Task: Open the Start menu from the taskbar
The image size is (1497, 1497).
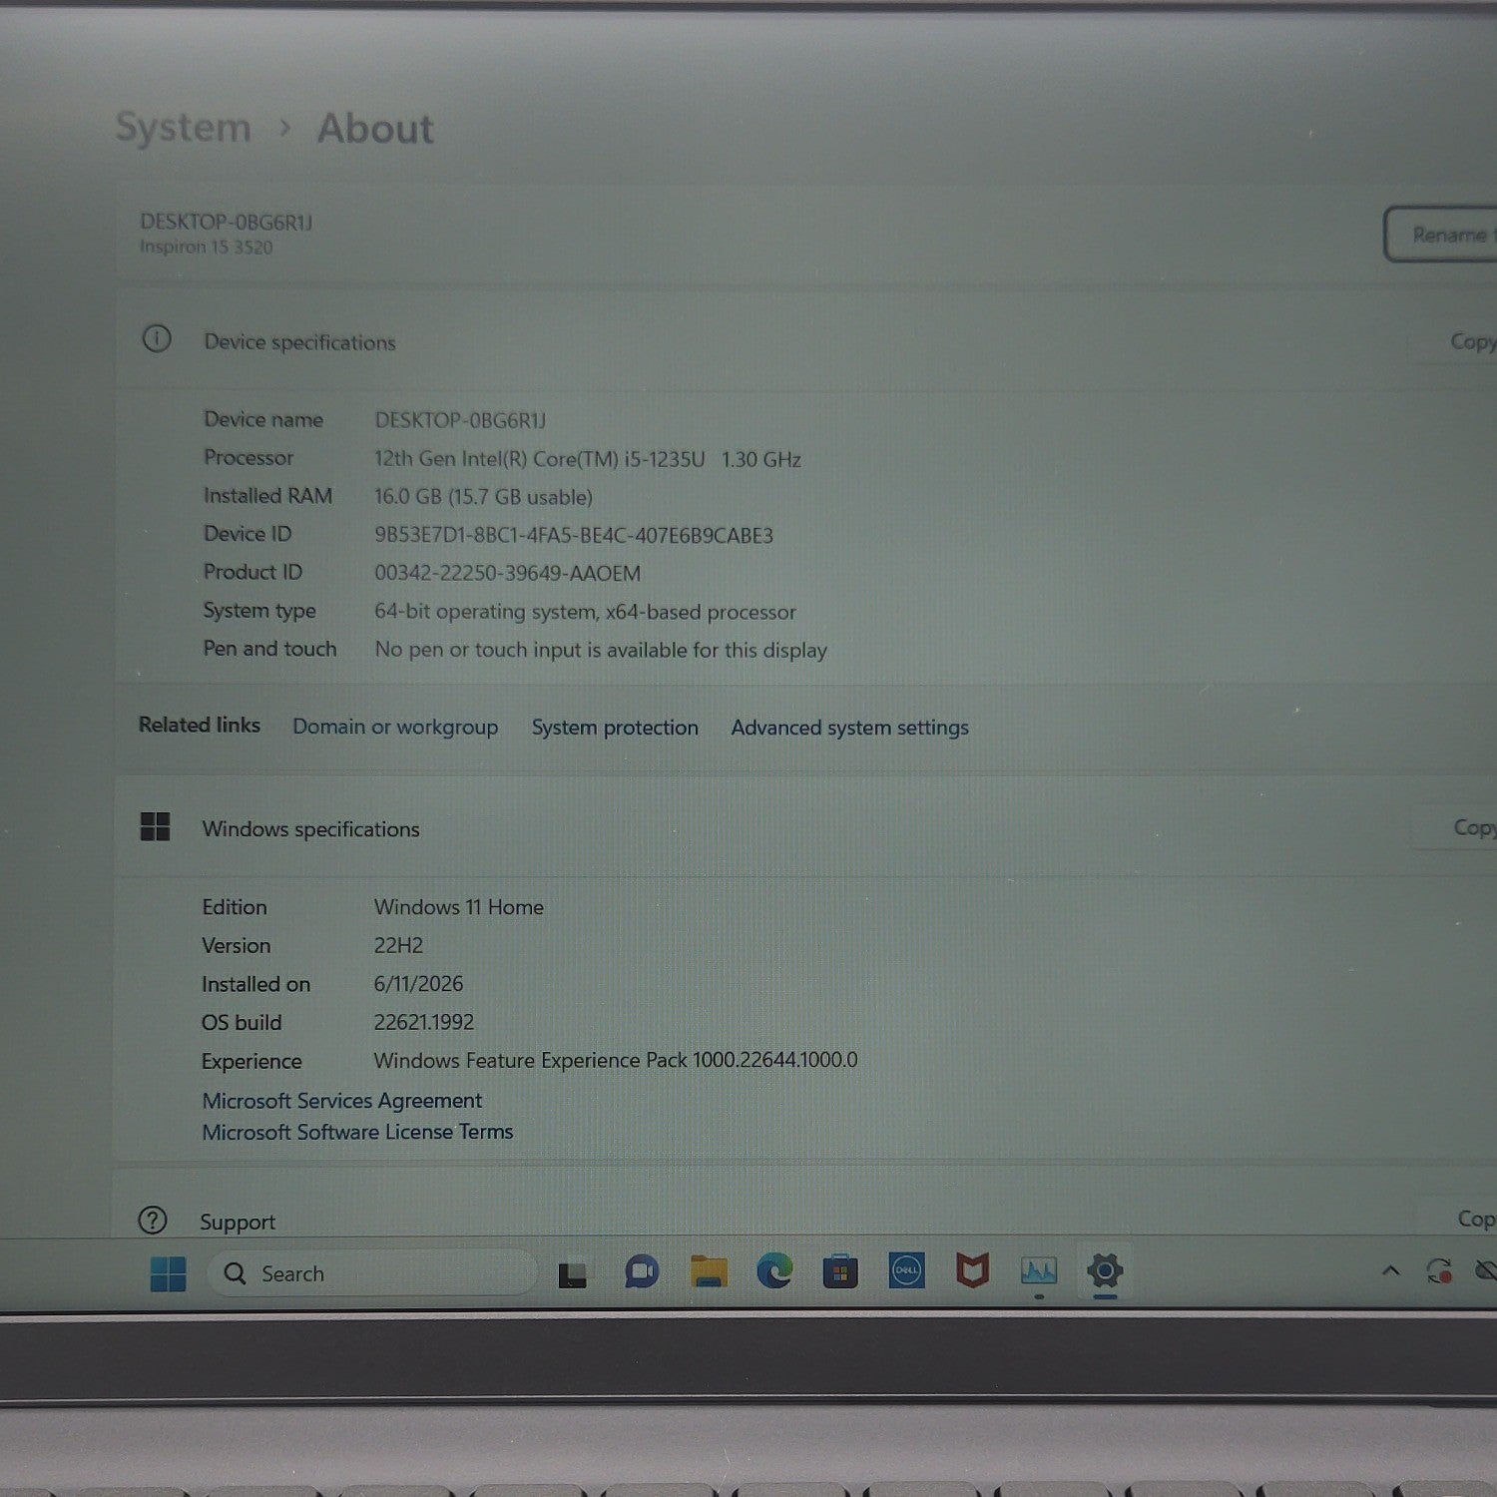Action: click(x=168, y=1273)
